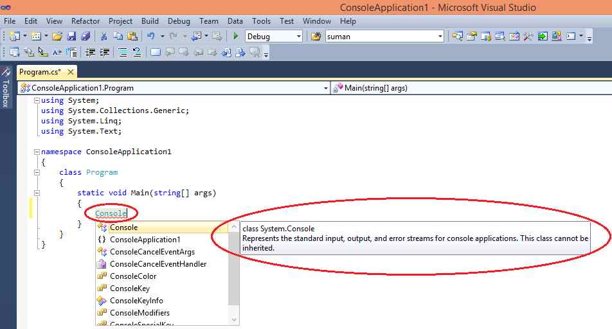
Task: Open the Refactor menu
Action: click(x=85, y=21)
